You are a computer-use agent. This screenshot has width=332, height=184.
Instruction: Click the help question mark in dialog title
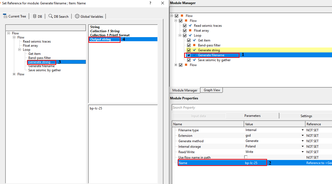pyautogui.click(x=150, y=3)
